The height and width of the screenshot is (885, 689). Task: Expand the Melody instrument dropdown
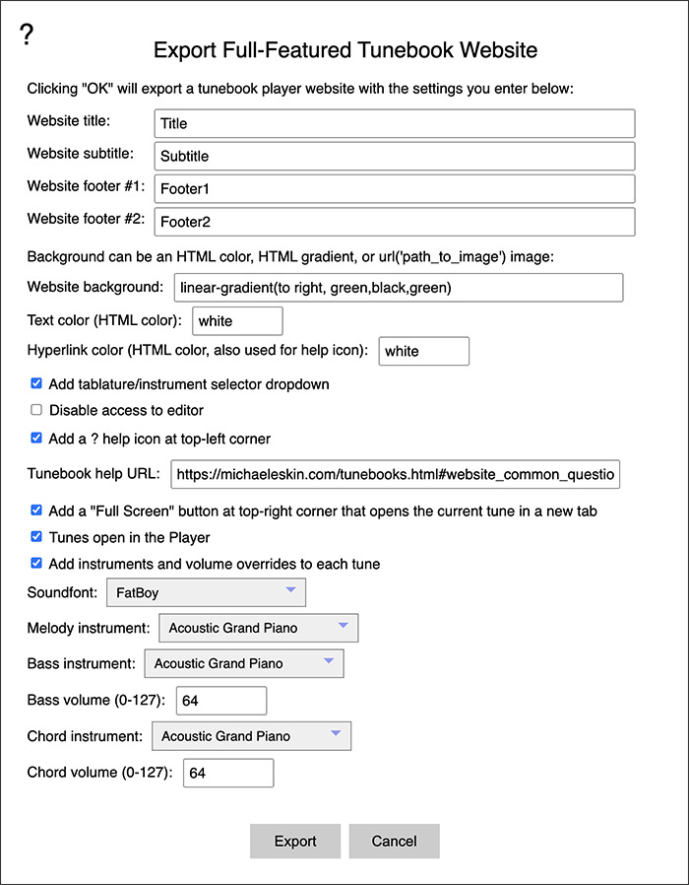259,628
